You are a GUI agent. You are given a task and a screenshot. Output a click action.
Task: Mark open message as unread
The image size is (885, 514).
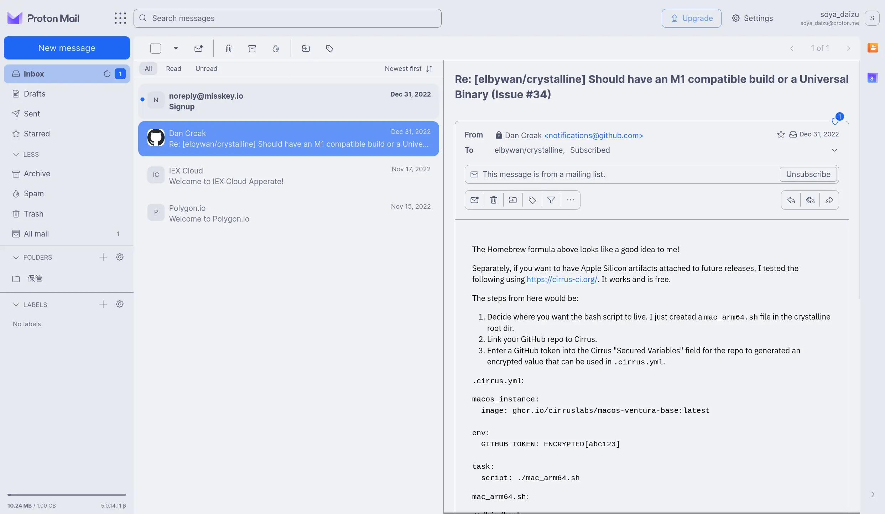click(474, 200)
